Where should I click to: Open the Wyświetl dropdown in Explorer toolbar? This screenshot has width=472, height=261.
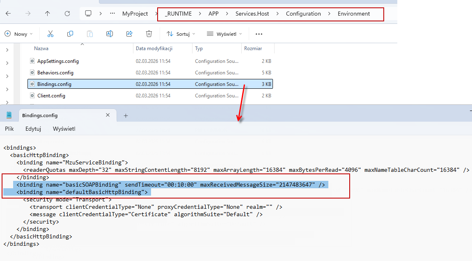click(x=224, y=34)
